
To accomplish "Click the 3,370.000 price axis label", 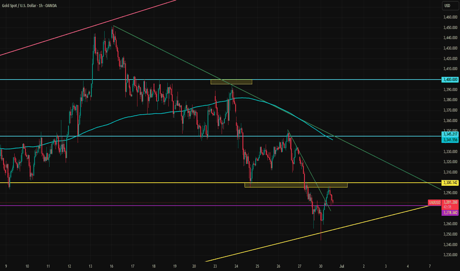I will pyautogui.click(x=450, y=110).
